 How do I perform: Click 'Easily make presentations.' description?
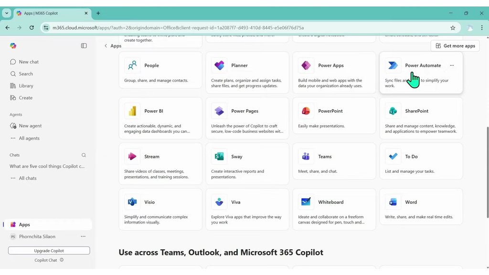click(x=321, y=126)
